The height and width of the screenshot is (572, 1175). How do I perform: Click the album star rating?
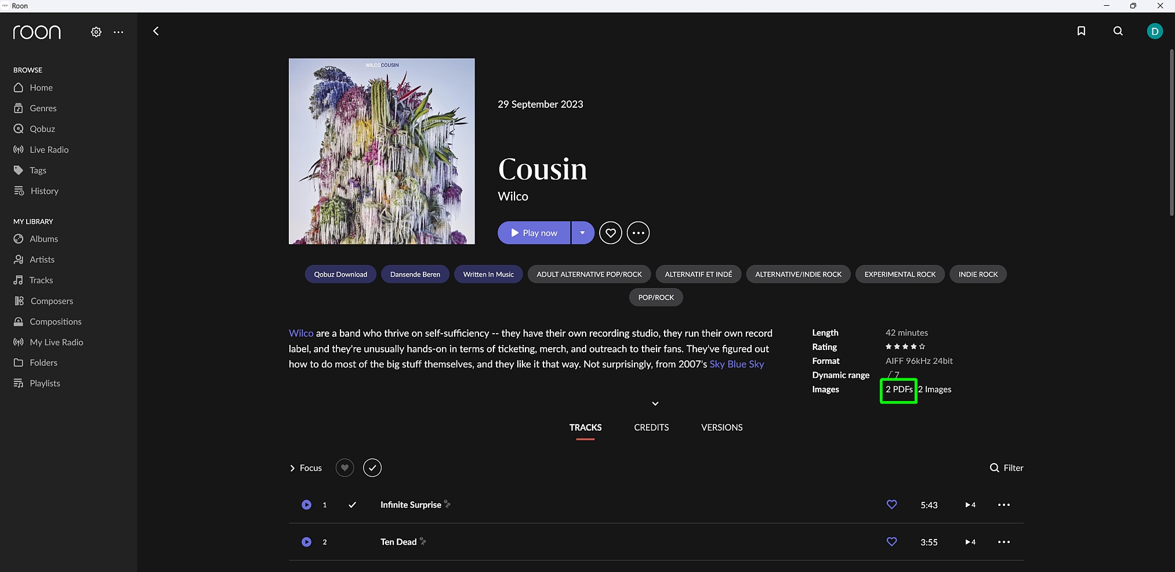pyautogui.click(x=905, y=347)
